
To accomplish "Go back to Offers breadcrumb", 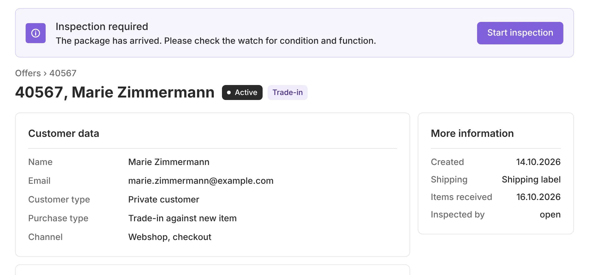I will pos(28,73).
